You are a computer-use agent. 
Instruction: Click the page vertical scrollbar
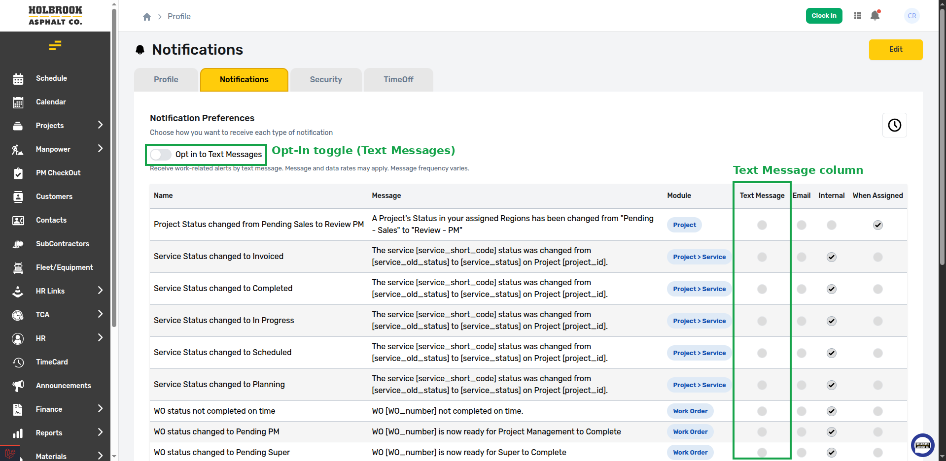click(942, 138)
